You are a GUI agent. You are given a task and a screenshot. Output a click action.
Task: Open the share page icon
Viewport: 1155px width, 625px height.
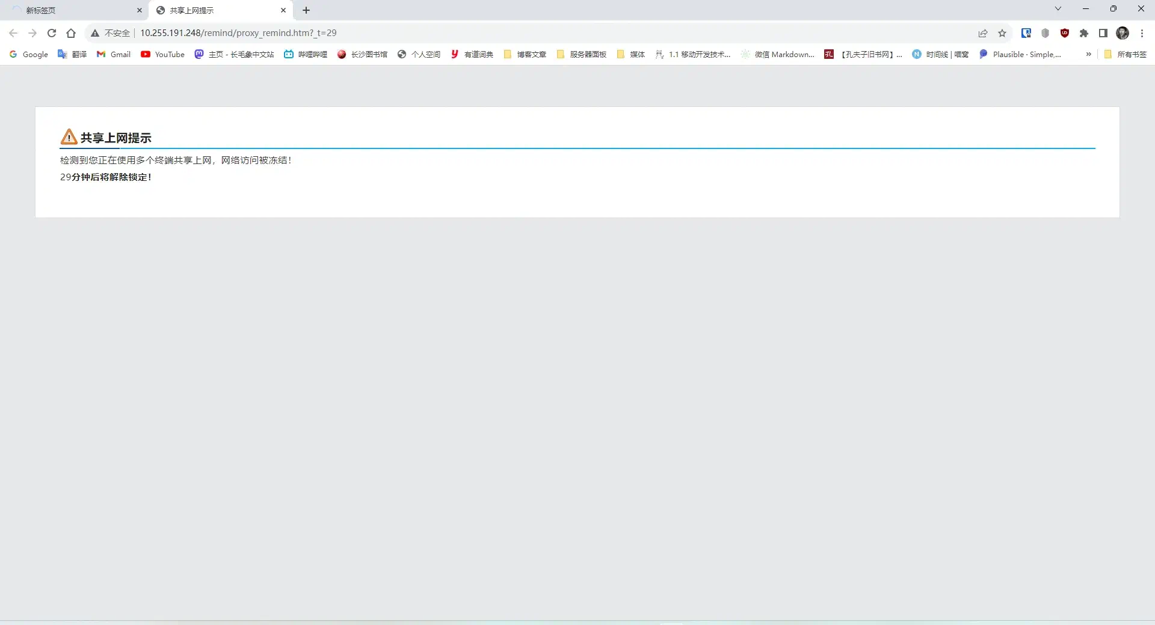tap(983, 33)
